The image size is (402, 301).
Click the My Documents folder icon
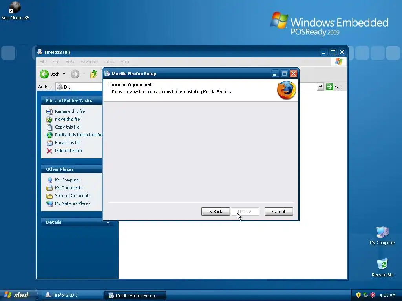tap(49, 188)
